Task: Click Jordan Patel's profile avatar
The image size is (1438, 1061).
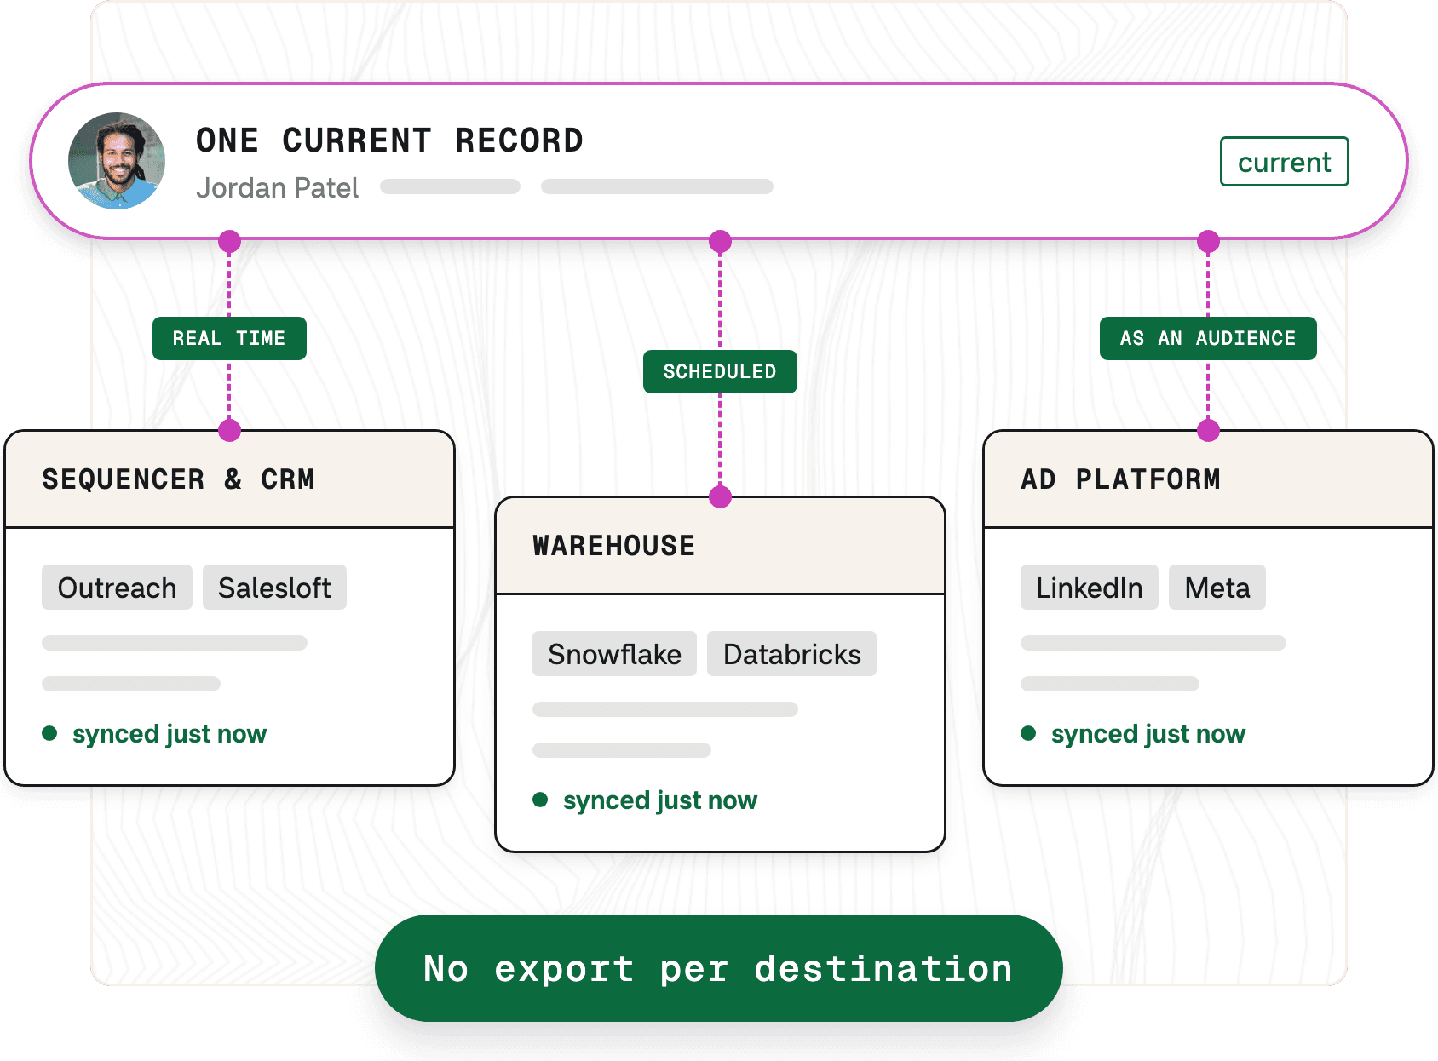Action: pyautogui.click(x=117, y=161)
